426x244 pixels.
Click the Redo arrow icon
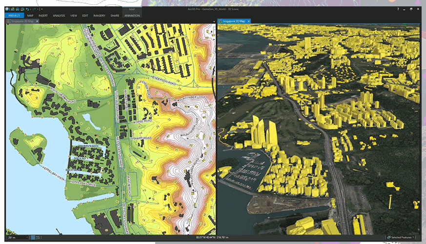(x=34, y=9)
